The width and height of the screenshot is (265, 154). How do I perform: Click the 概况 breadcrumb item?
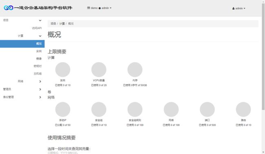[71, 24]
